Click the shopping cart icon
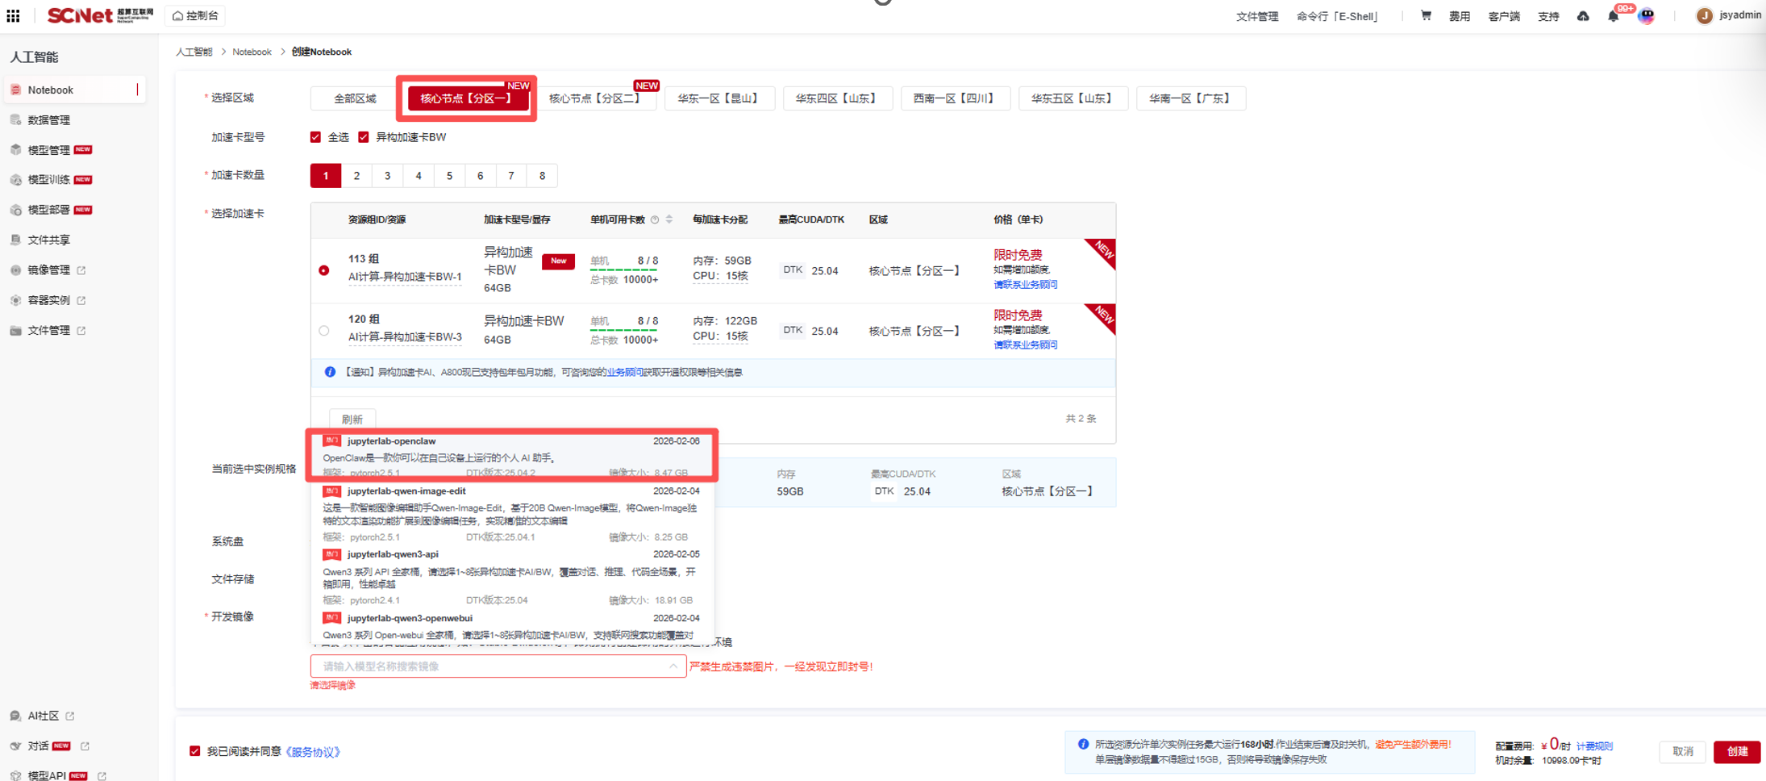The width and height of the screenshot is (1766, 781). (1426, 15)
